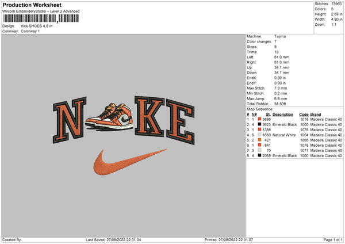Click the Total Bobbin value 81.83ft
This screenshot has height=244, width=345.
coord(280,104)
